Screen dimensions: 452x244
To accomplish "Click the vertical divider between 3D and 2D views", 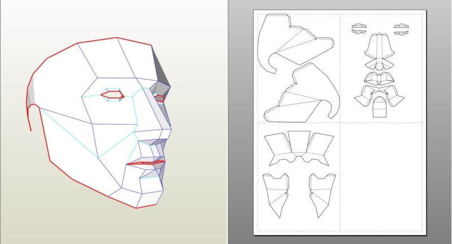I will pos(228,122).
